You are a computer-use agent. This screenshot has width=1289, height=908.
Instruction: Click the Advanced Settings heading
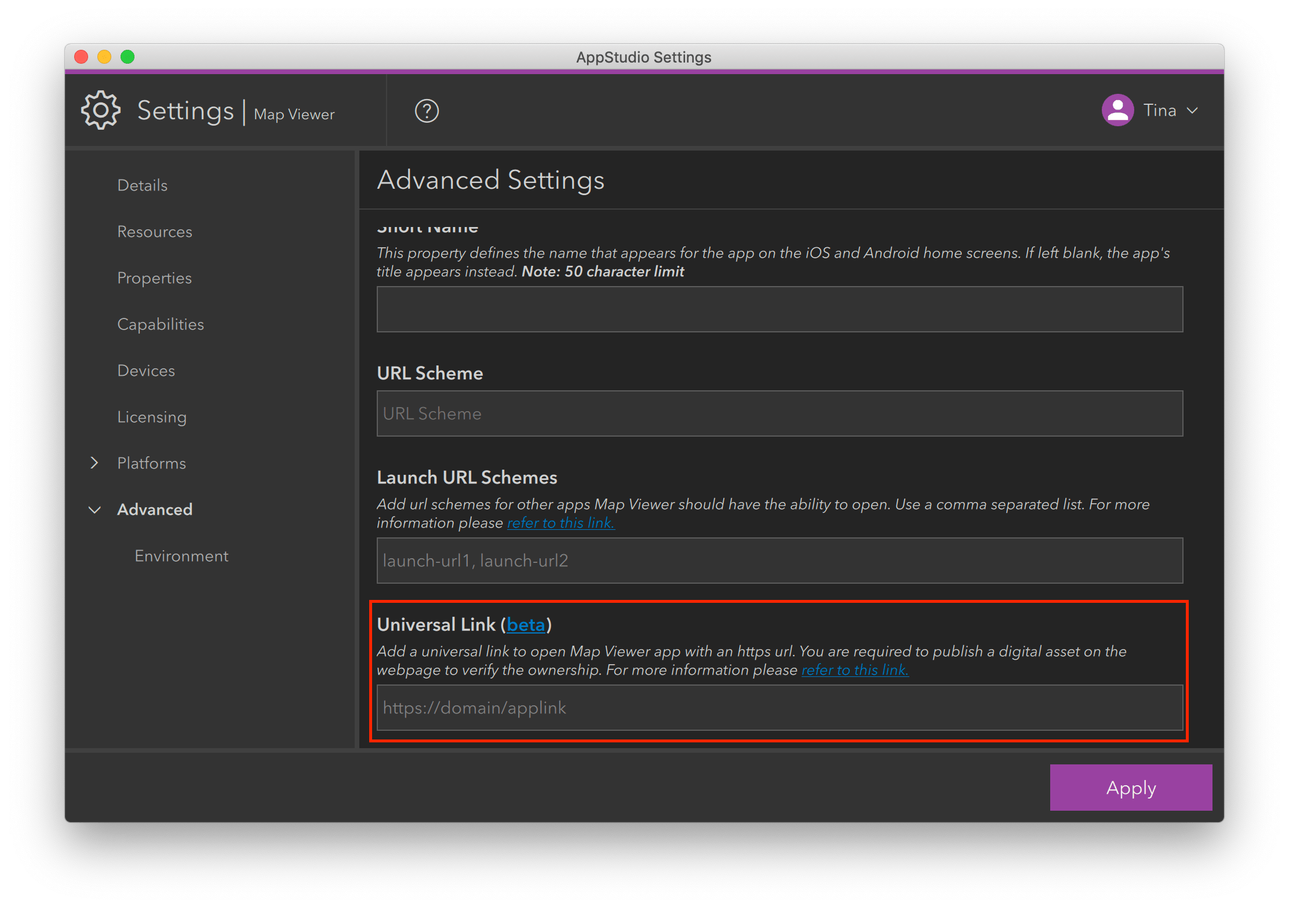click(490, 180)
